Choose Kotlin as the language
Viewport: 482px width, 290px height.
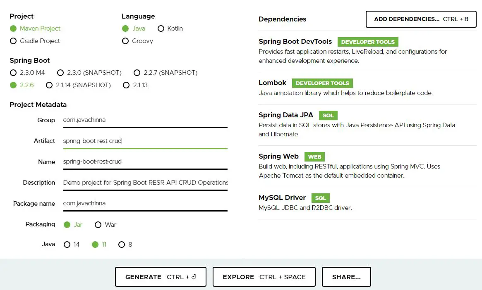[161, 29]
